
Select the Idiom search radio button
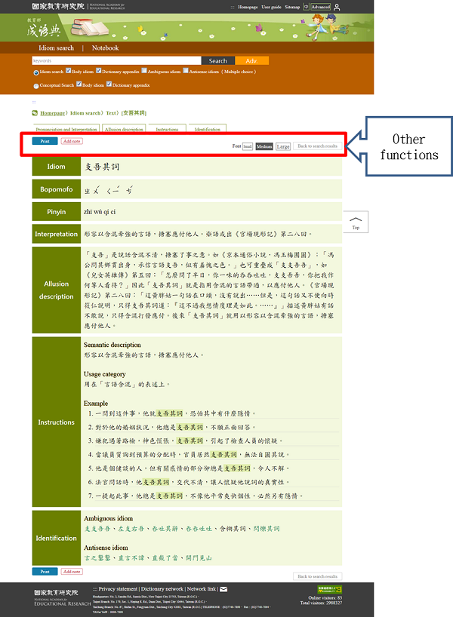point(35,72)
